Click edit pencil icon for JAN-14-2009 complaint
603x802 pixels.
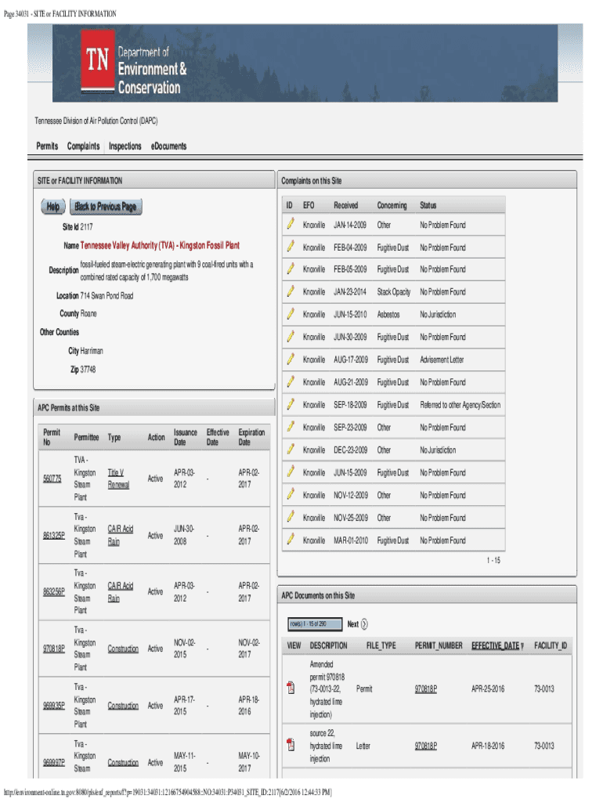coord(290,224)
